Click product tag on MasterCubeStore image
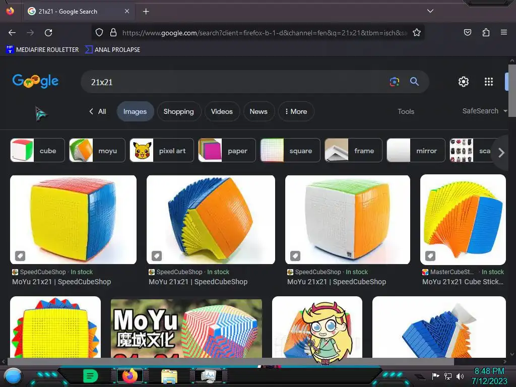This screenshot has width=516, height=387. 430,255
